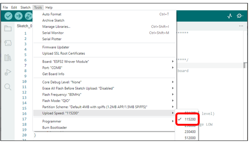249x142 pixels.
Task: Open the Sketch menu
Action: click(x=25, y=8)
